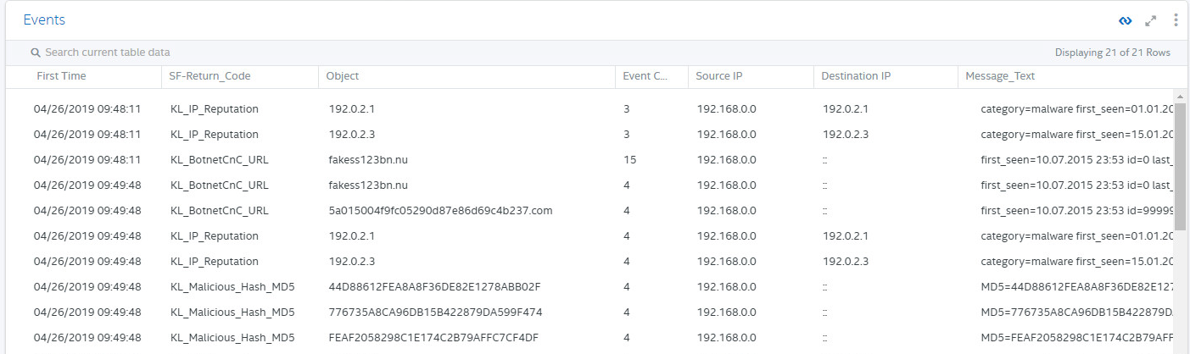Expand the Events panel to full screen
Viewport: 1190px width, 354px height.
pos(1151,20)
